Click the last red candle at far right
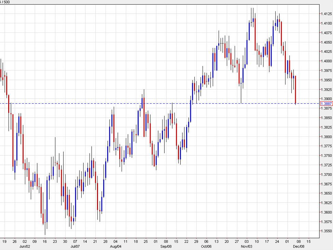Viewport: 333px width, 250px height. [295, 90]
